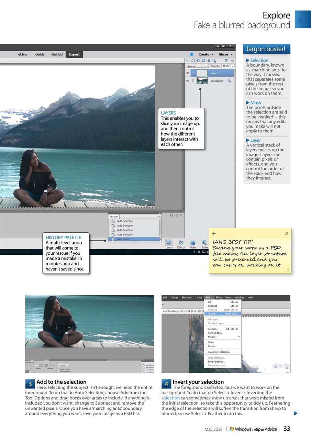Switch to the Quick tab

[40, 54]
